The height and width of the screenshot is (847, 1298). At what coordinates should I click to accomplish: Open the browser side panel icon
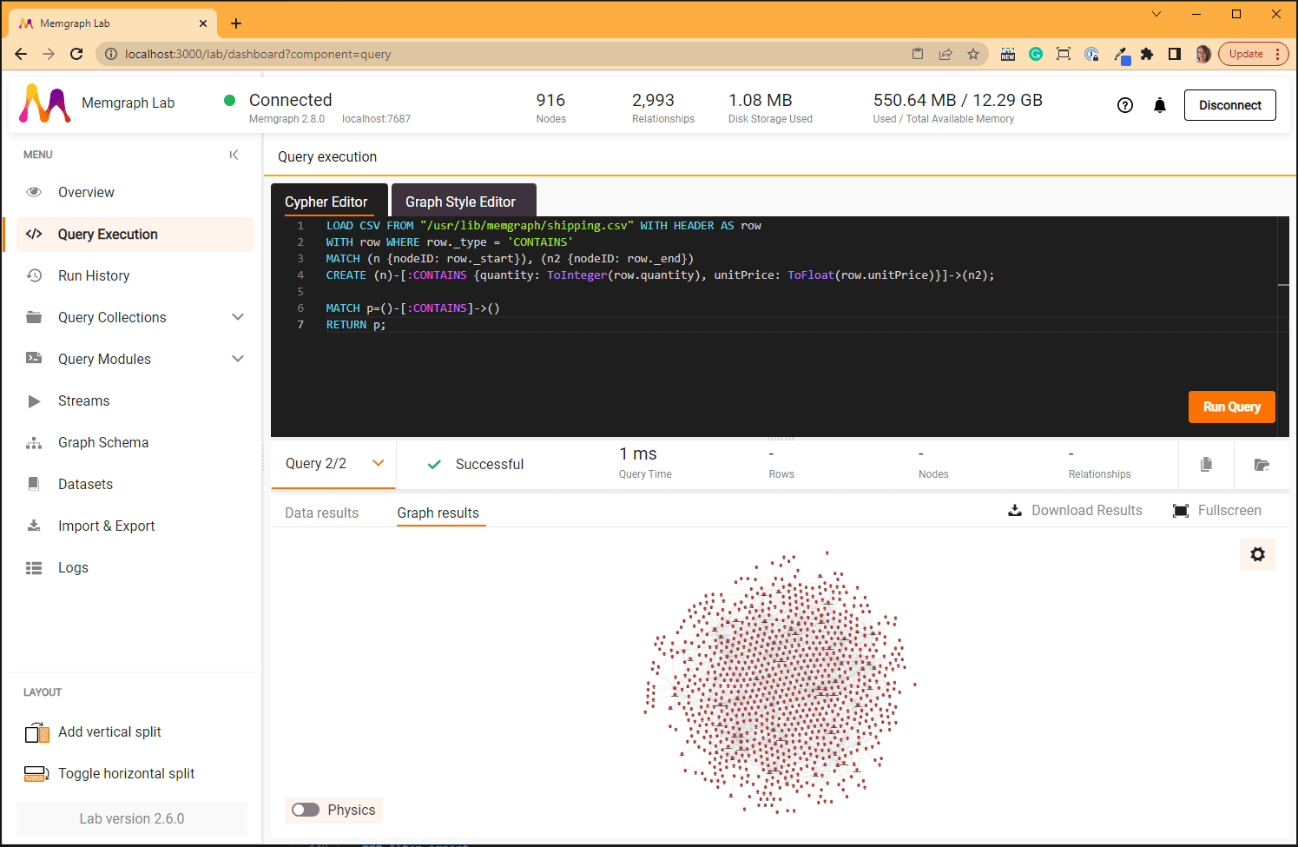pyautogui.click(x=1175, y=54)
